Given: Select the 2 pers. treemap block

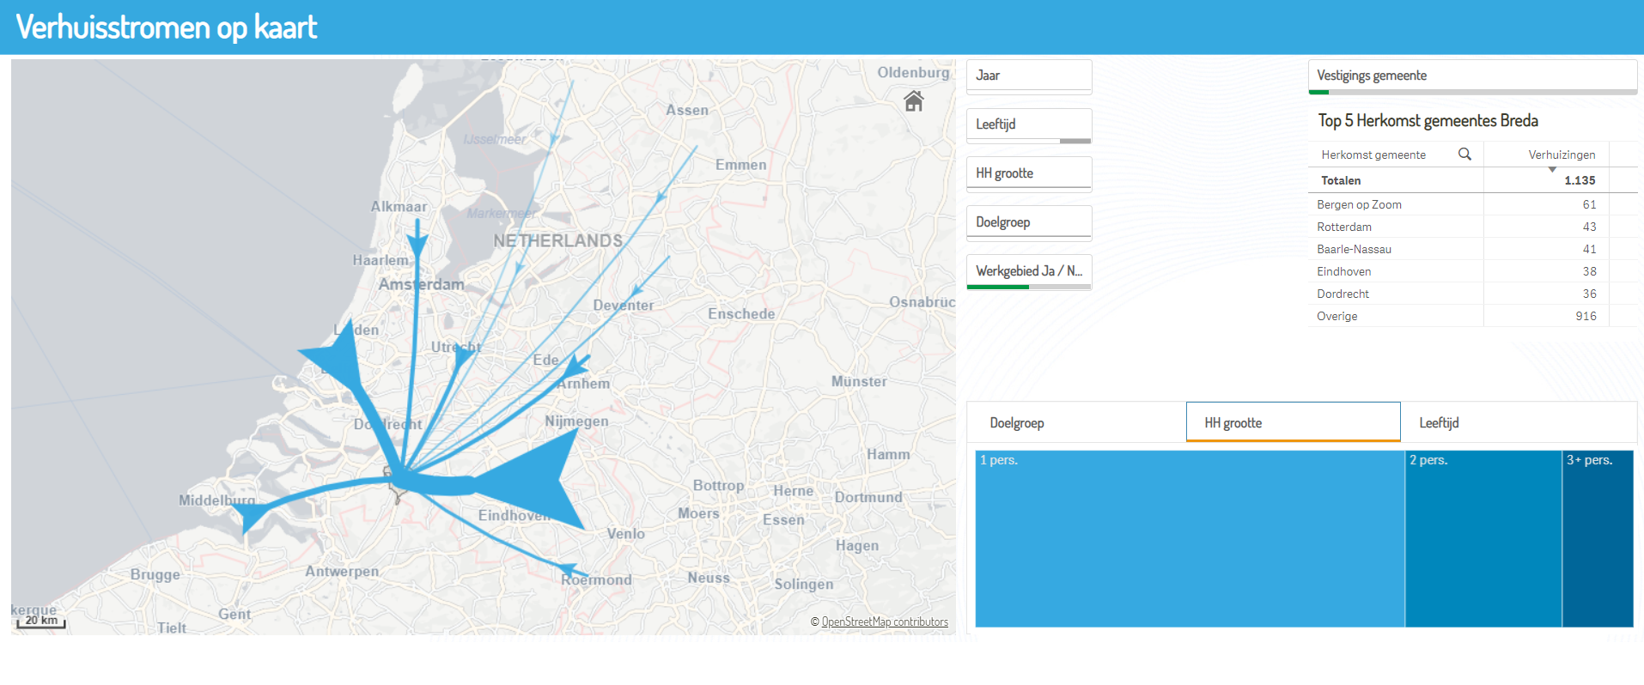Looking at the screenshot, I should [1483, 539].
